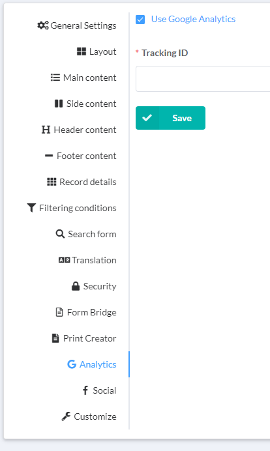Click the Side content columns icon
The height and width of the screenshot is (451, 270).
[x=59, y=104]
